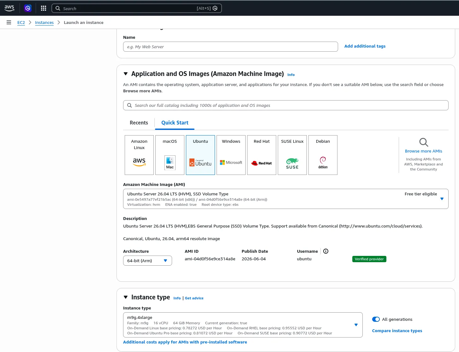Click Compare instance types link
Image resolution: width=459 pixels, height=352 pixels.
(397, 331)
